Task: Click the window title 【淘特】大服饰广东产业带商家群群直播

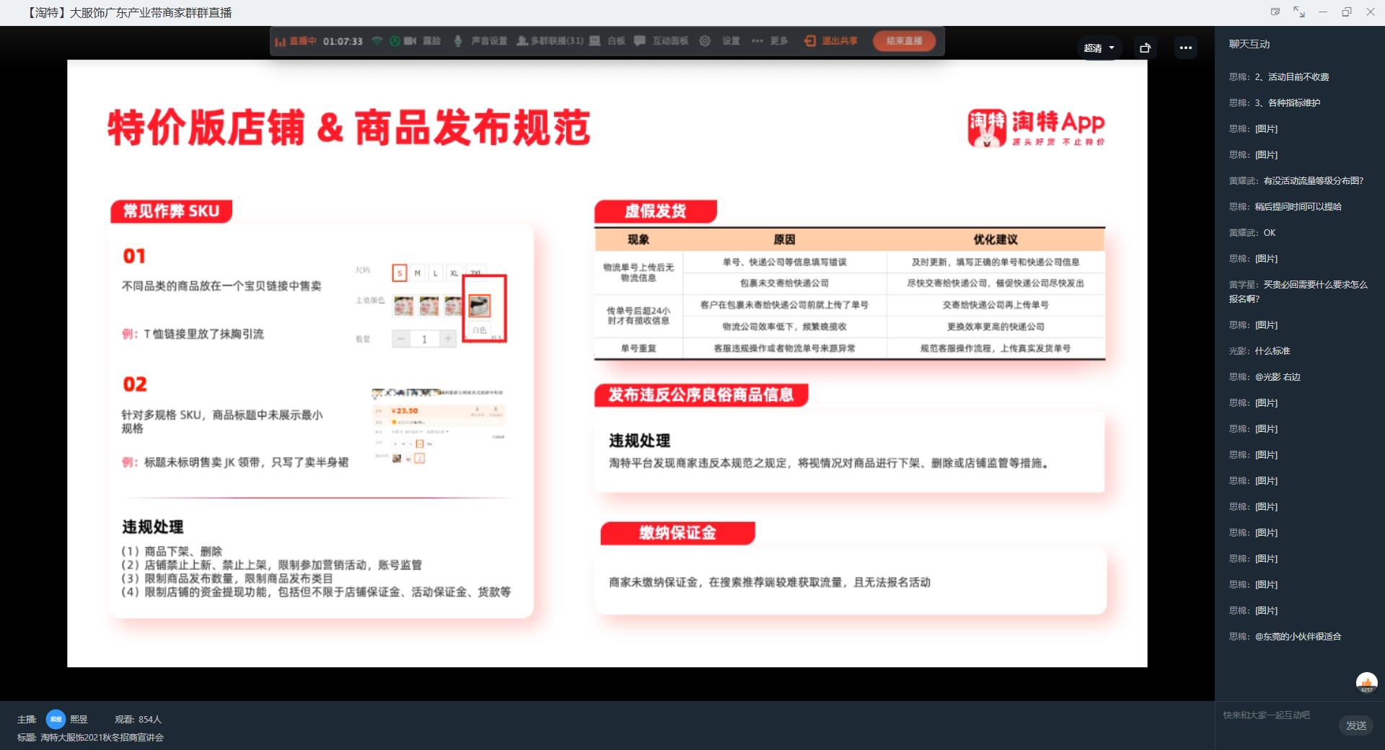Action: point(128,12)
